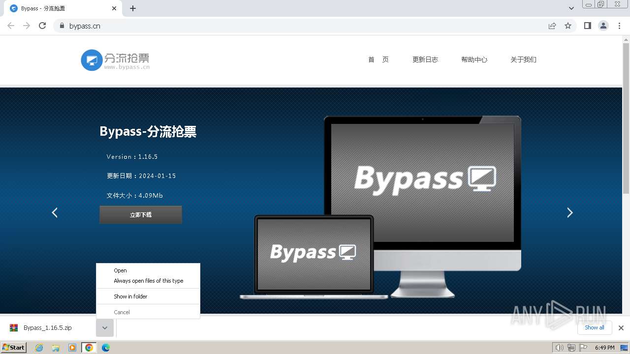Screen dimensions: 630x354
Task: Select Cancel in download menu
Action: (x=148, y=312)
